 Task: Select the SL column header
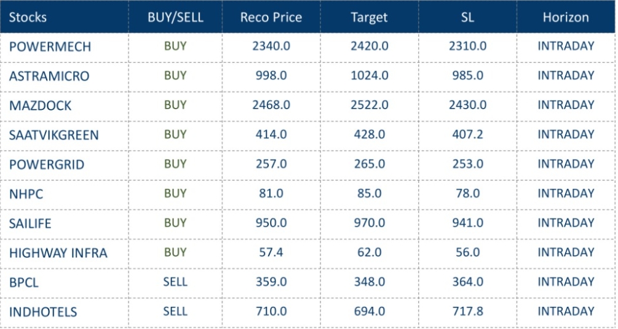[x=467, y=17]
